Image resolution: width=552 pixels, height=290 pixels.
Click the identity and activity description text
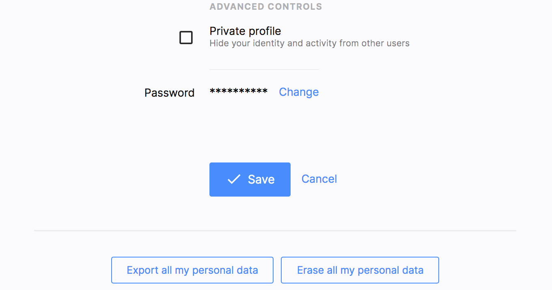click(309, 43)
